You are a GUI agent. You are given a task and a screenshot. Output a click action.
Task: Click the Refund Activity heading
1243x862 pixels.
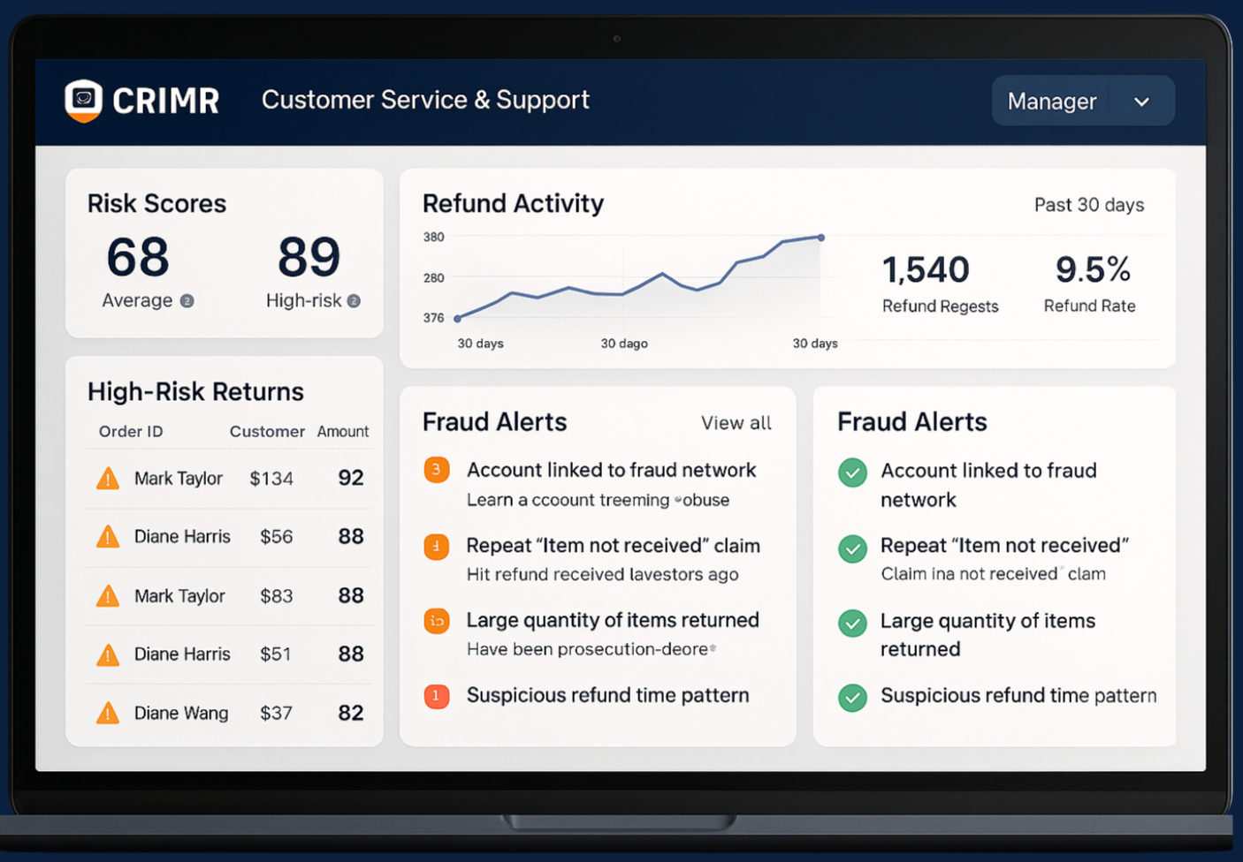[513, 204]
